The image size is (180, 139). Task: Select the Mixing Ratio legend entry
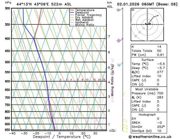[82, 25]
